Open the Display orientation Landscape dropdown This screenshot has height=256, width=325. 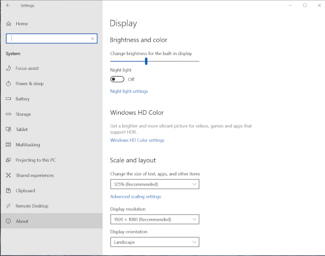point(154,242)
